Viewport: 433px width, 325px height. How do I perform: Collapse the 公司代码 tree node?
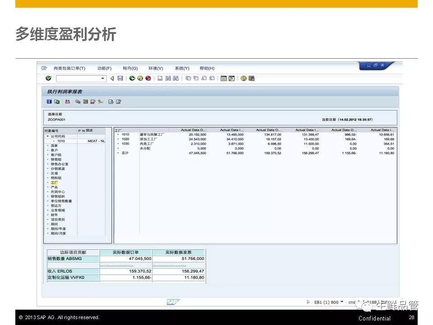[47, 136]
